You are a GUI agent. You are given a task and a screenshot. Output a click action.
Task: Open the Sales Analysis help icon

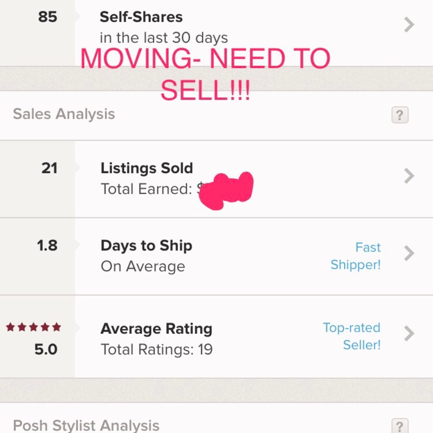399,115
